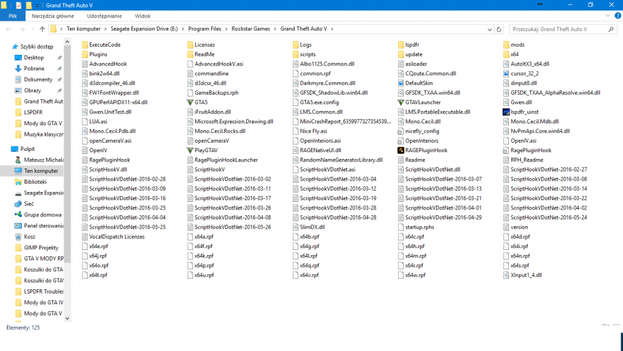Expand the Seagate Expansion Drive breadcrumb arrow

coord(183,29)
